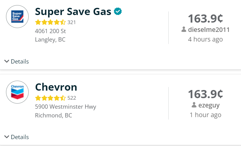Open the Chevron station title link
The image size is (241, 146).
pyautogui.click(x=56, y=87)
